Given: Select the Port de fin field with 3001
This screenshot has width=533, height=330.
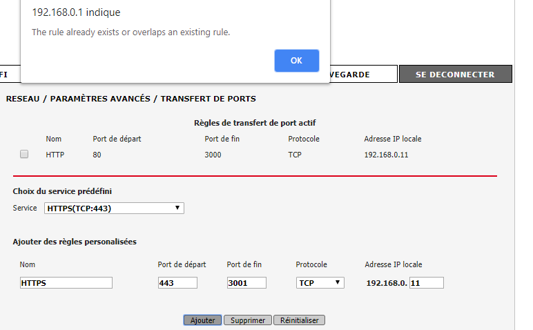Looking at the screenshot, I should (246, 282).
